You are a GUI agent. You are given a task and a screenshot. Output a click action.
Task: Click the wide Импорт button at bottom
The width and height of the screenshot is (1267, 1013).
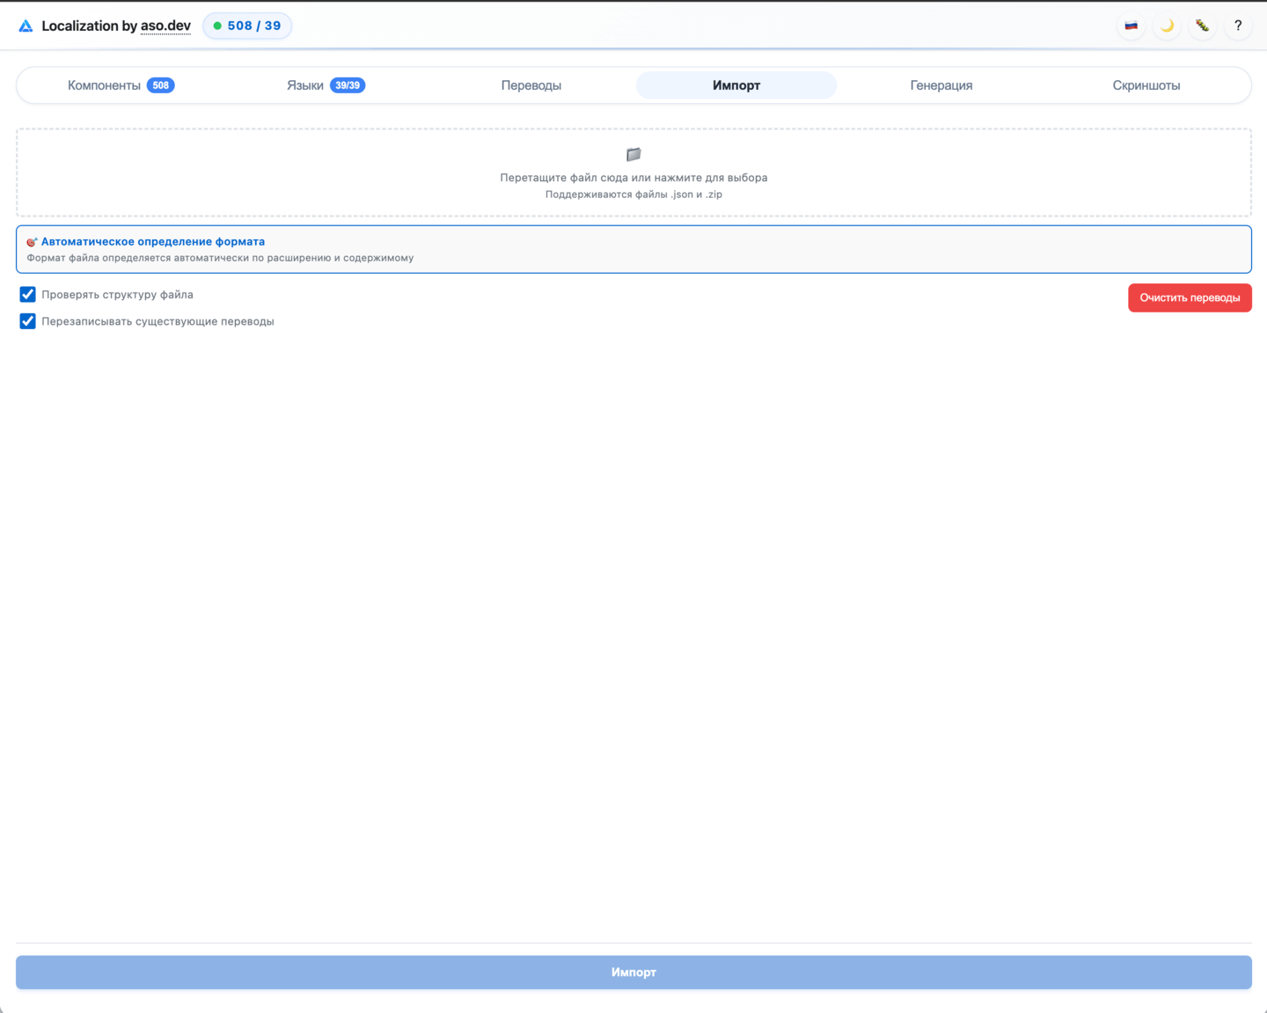tap(633, 973)
